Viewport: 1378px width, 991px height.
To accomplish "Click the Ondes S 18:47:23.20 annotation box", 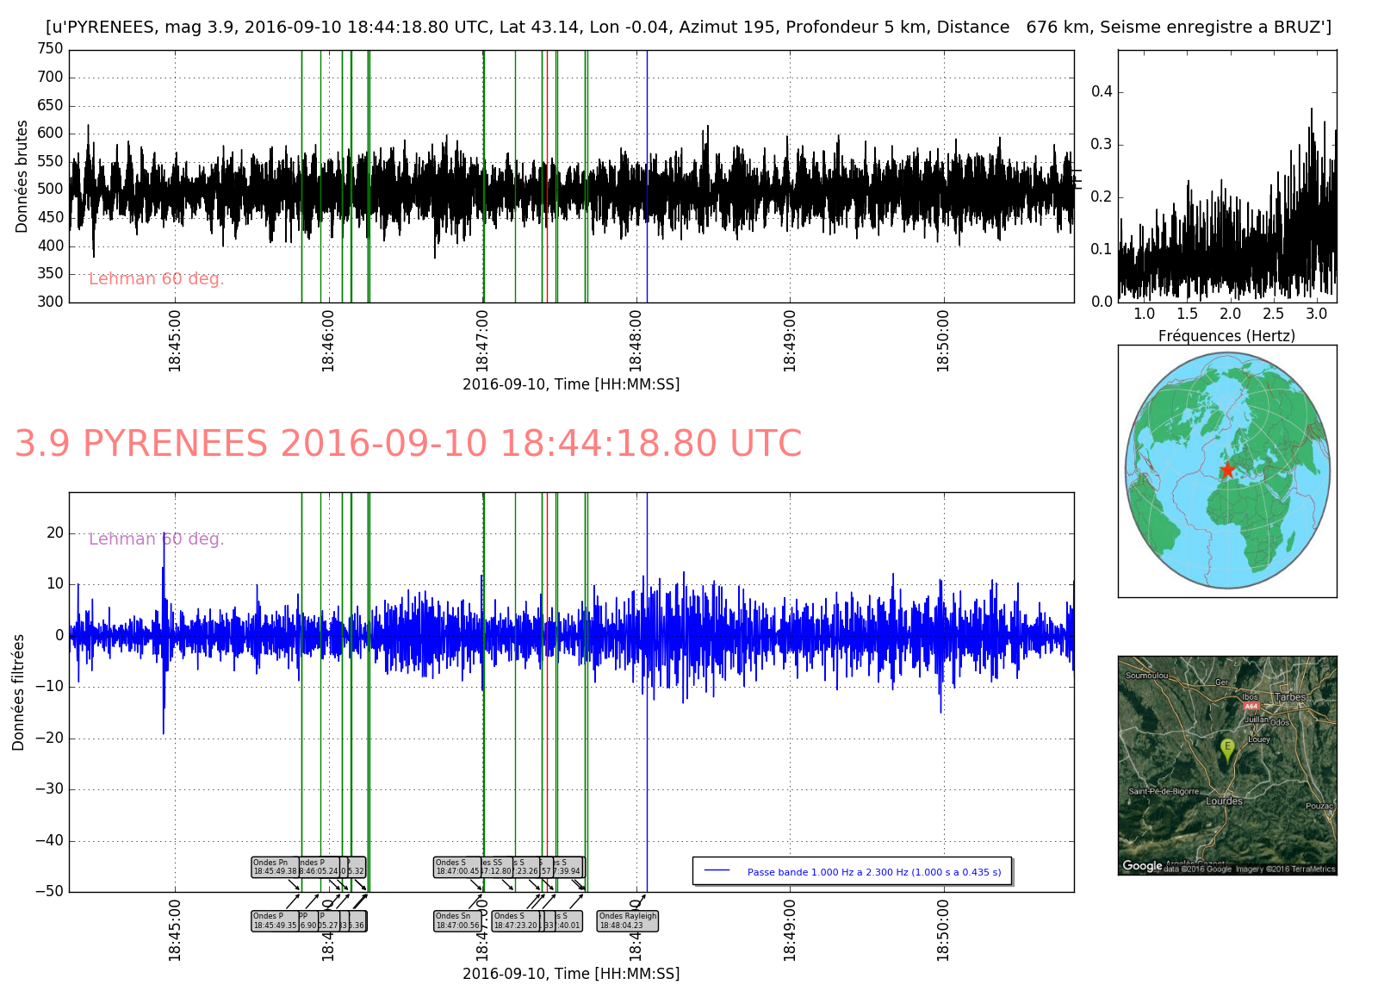I will point(516,921).
